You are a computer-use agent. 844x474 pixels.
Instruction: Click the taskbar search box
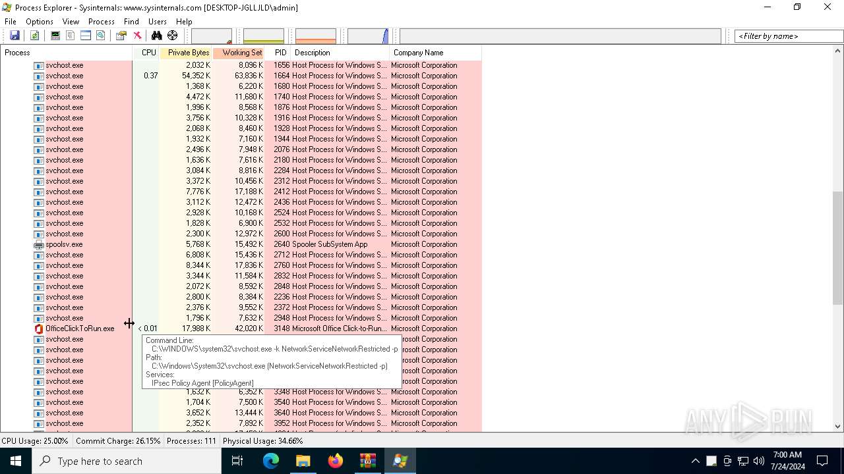127,461
